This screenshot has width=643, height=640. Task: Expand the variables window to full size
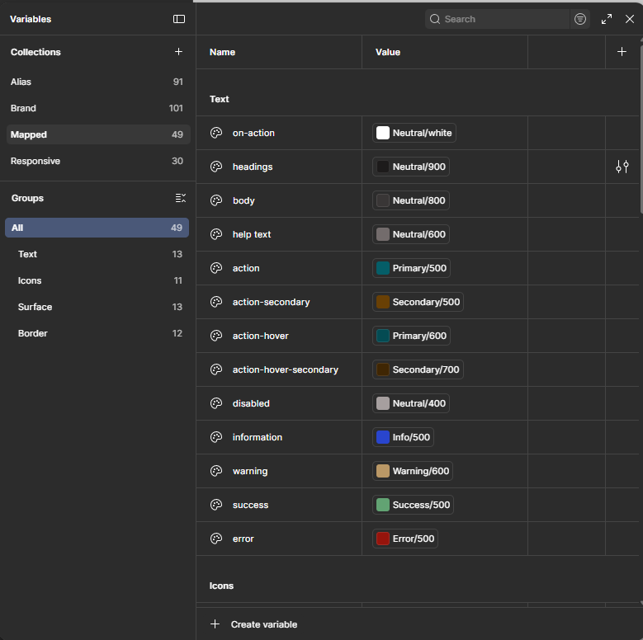(x=607, y=19)
